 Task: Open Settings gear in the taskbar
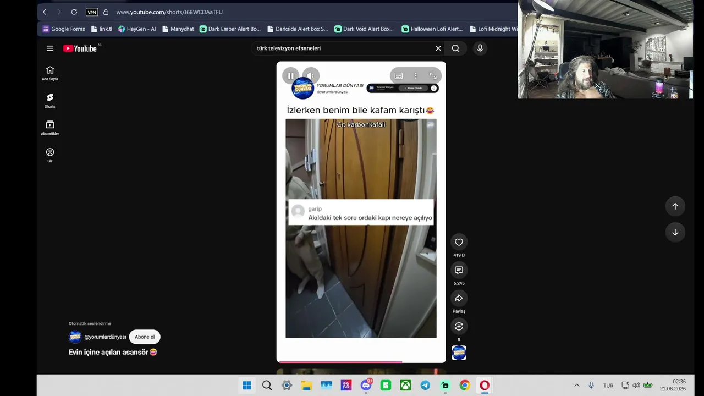(x=287, y=386)
